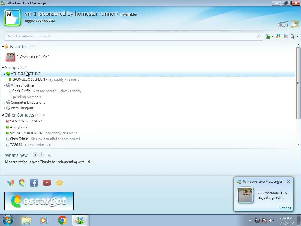The height and width of the screenshot is (226, 301).
Task: Collapse the Atheist hotline group
Action: point(4,85)
